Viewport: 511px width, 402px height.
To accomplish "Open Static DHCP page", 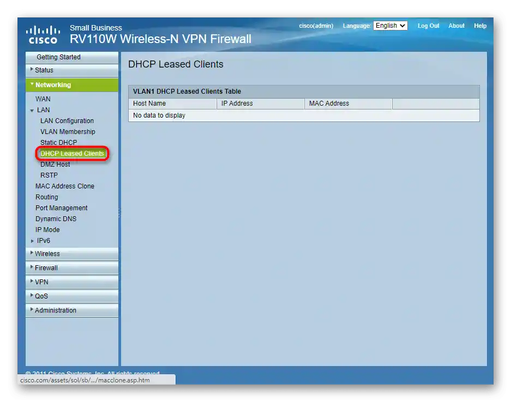I will pos(59,143).
